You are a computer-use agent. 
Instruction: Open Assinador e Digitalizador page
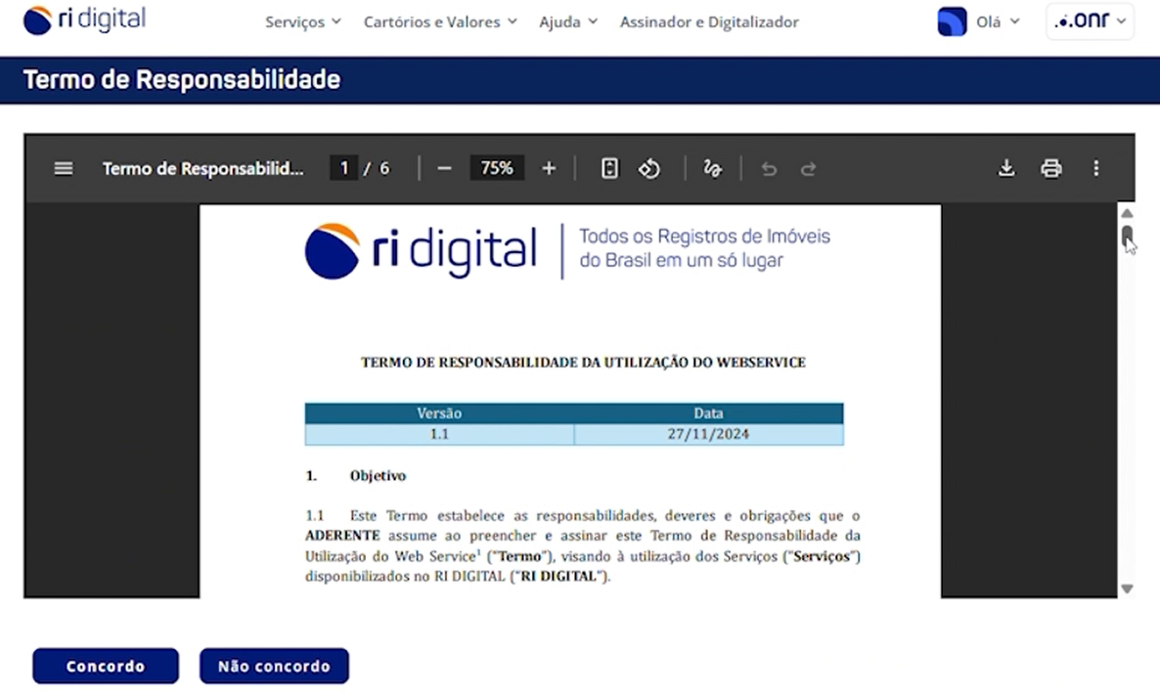point(709,22)
